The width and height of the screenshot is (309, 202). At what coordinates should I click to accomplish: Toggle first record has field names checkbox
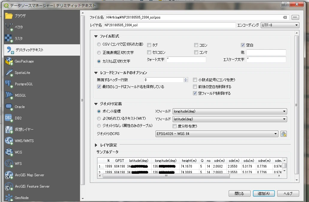[x=99, y=87]
